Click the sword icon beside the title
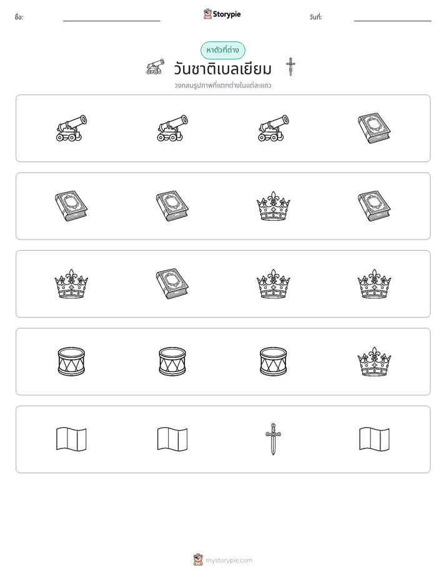The height and width of the screenshot is (578, 446). point(290,67)
